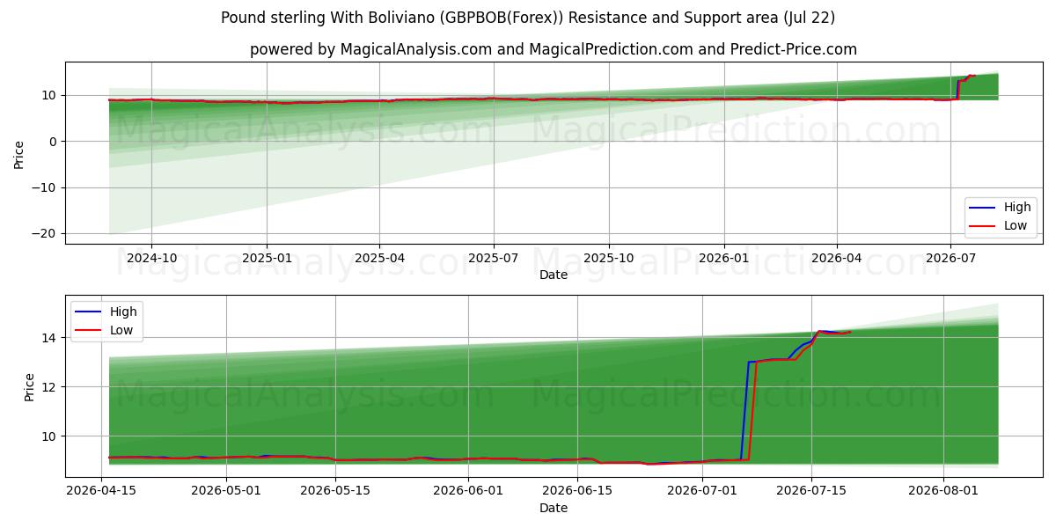Viewport: 1056px width, 528px height.
Task: Click lower chart date label 2026-06-01
Action: point(467,491)
